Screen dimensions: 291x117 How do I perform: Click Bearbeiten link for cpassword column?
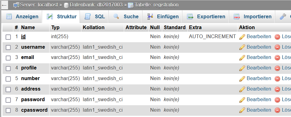click(x=259, y=110)
